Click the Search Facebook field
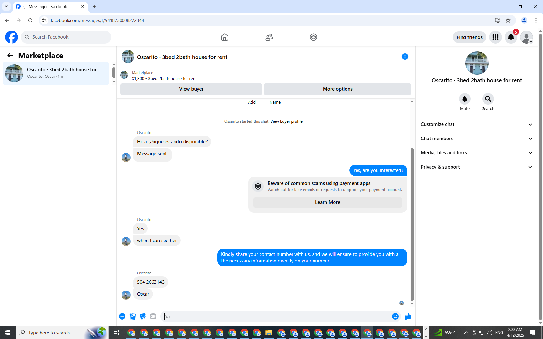543x339 pixels. coord(66,37)
